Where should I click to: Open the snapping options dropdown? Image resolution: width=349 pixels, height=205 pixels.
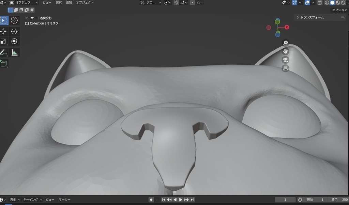coord(184,3)
